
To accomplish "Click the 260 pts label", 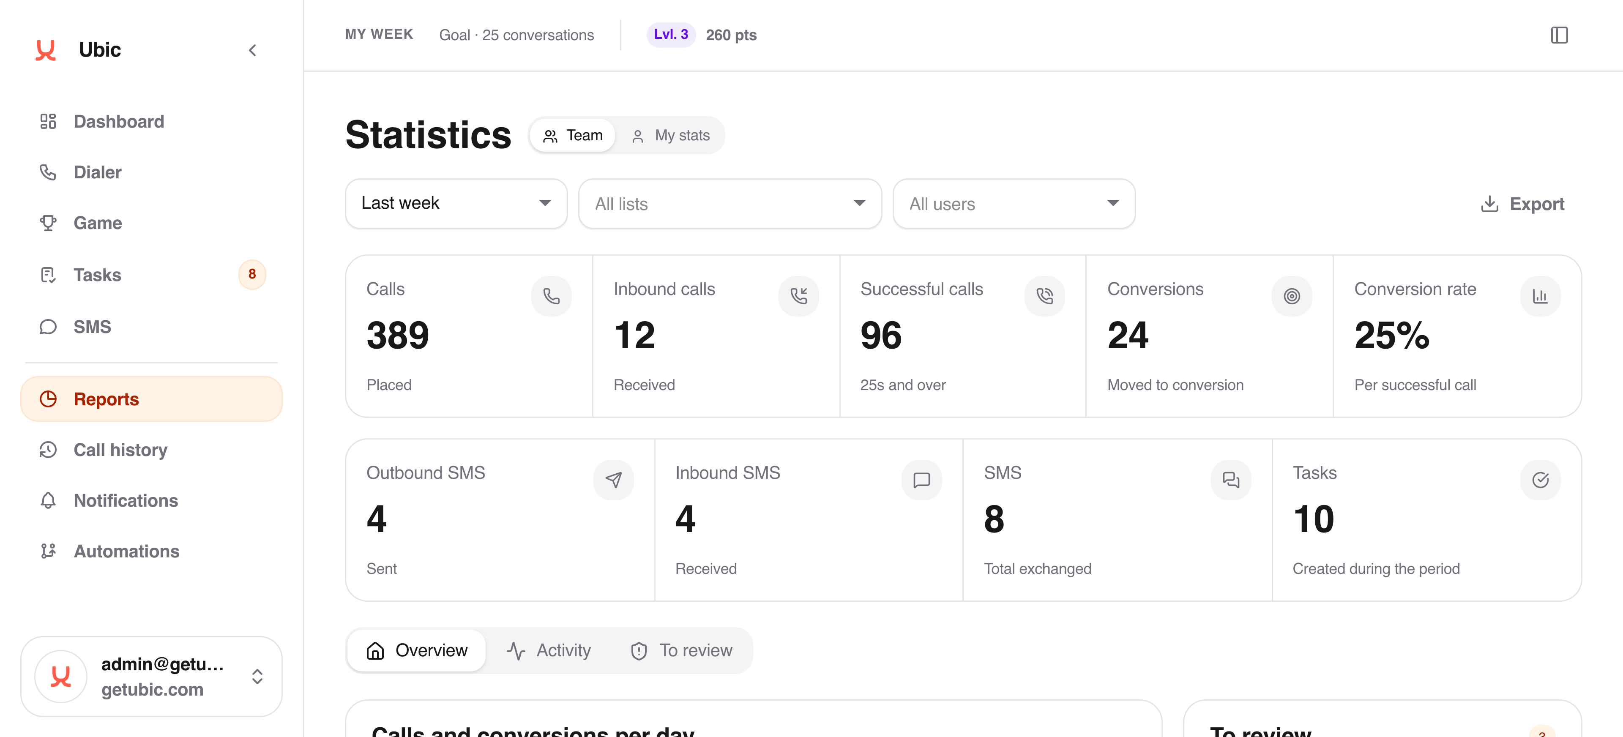I will (731, 35).
